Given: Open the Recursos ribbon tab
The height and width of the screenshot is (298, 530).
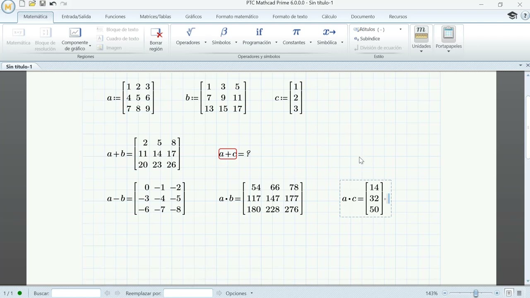Looking at the screenshot, I should (398, 17).
